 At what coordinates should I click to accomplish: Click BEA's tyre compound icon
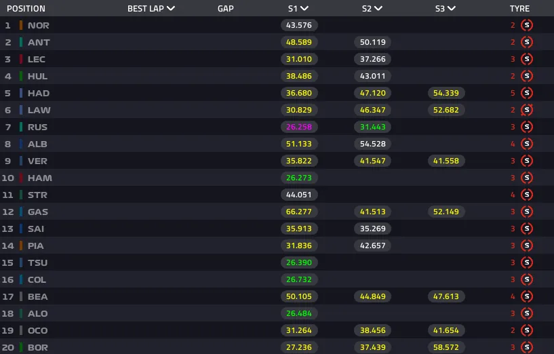[x=527, y=296]
